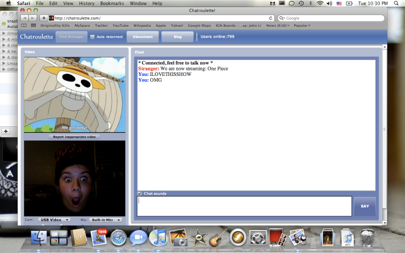Click the Apple menu logo
The height and width of the screenshot is (253, 405).
[9, 3]
